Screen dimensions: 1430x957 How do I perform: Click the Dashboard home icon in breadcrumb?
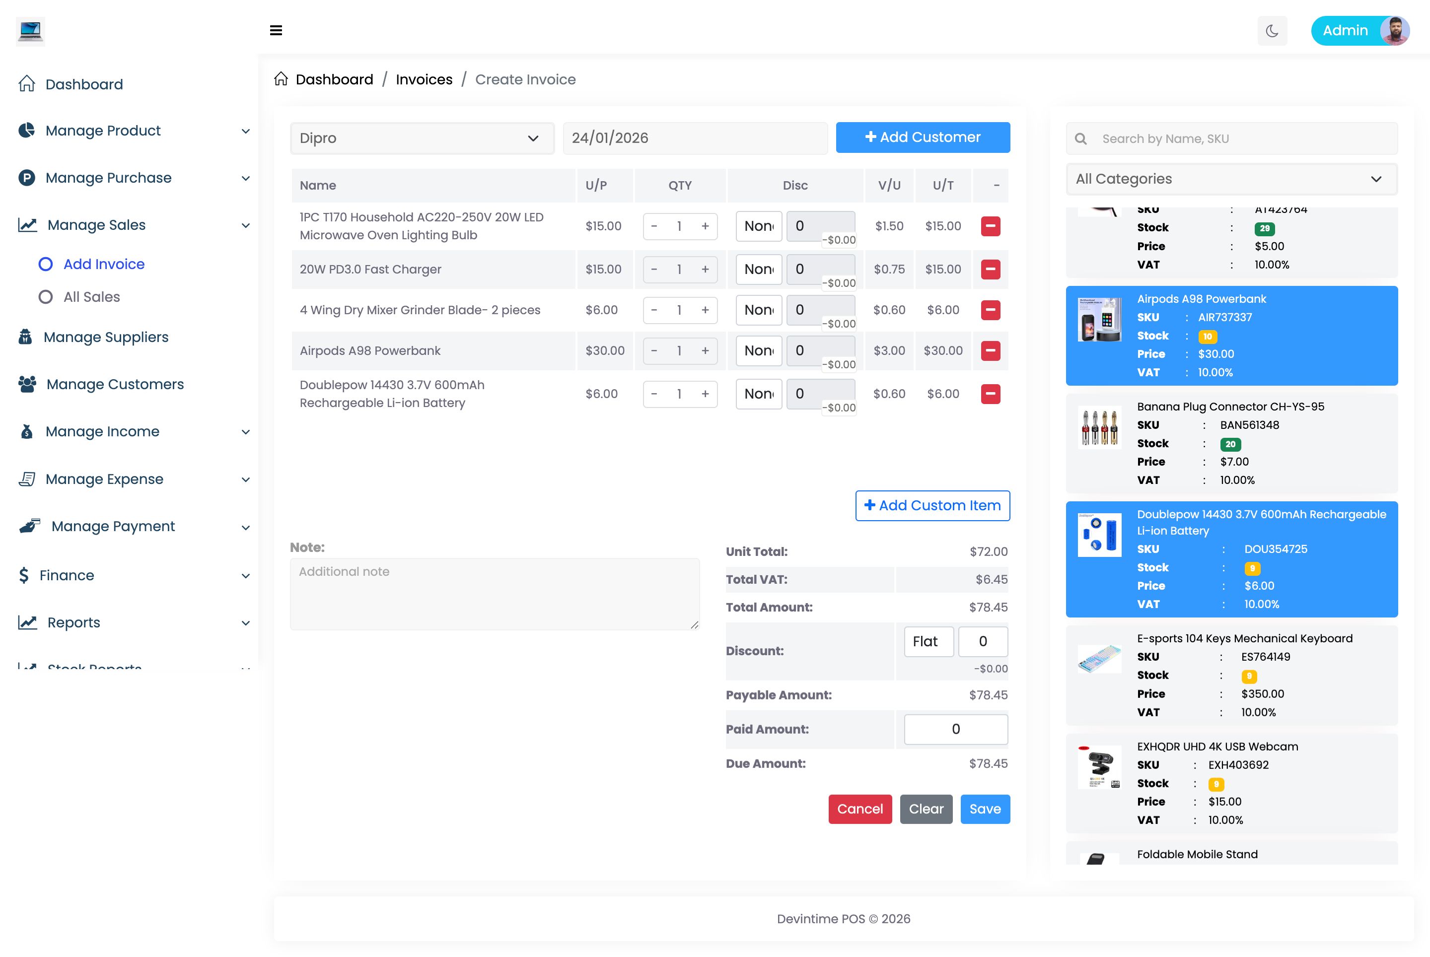281,79
